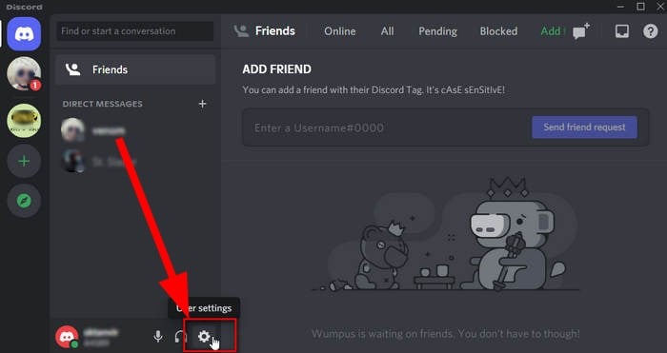Open the Inbox icon

point(622,31)
